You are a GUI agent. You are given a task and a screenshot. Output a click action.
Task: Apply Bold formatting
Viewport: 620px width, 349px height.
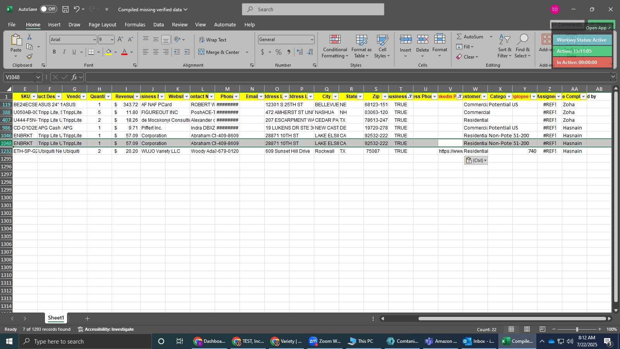(x=54, y=52)
